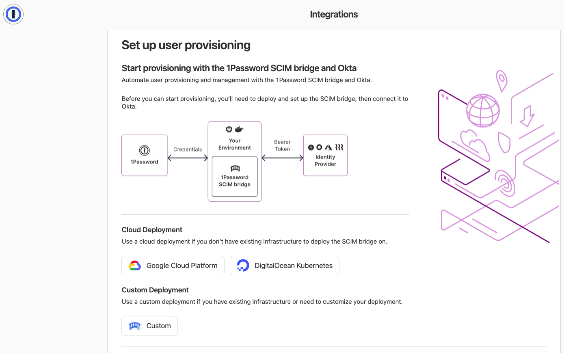Click the Docker whale icon in Your Environment box
Image resolution: width=564 pixels, height=353 pixels.
click(239, 129)
